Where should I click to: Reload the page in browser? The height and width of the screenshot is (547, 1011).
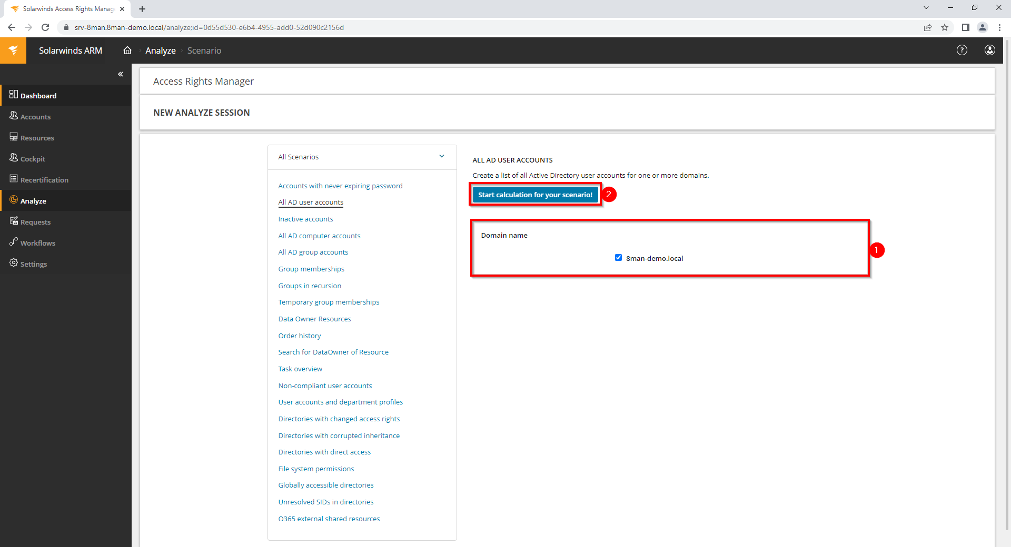tap(45, 27)
